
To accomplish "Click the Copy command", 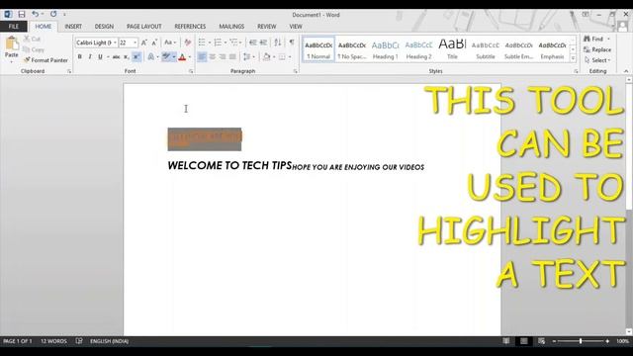I will click(34, 49).
